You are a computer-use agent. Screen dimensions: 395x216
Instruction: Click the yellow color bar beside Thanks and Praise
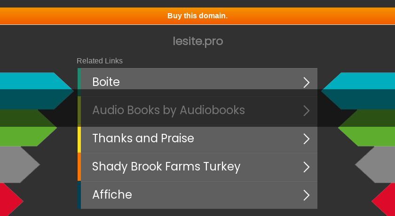click(79, 139)
